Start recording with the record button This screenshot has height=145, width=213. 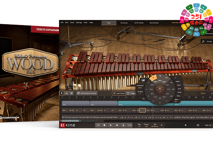click(117, 125)
